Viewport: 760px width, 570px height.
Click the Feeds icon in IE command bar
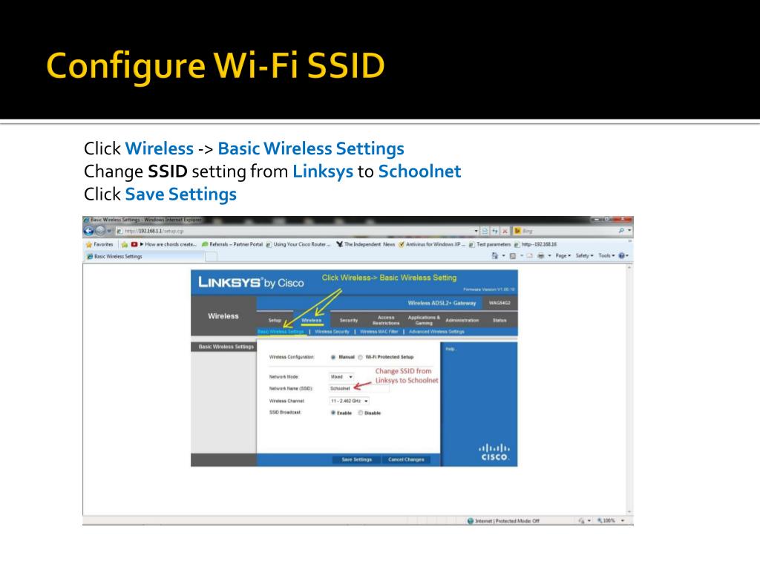(512, 255)
